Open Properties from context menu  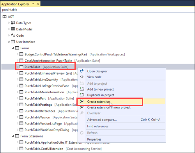pyautogui.click(x=94, y=139)
